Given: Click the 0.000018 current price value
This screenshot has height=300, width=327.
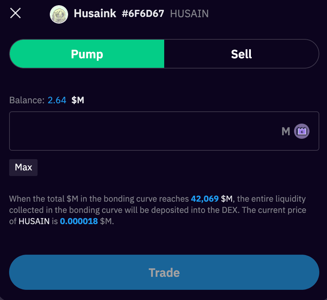Looking at the screenshot, I should tap(79, 222).
